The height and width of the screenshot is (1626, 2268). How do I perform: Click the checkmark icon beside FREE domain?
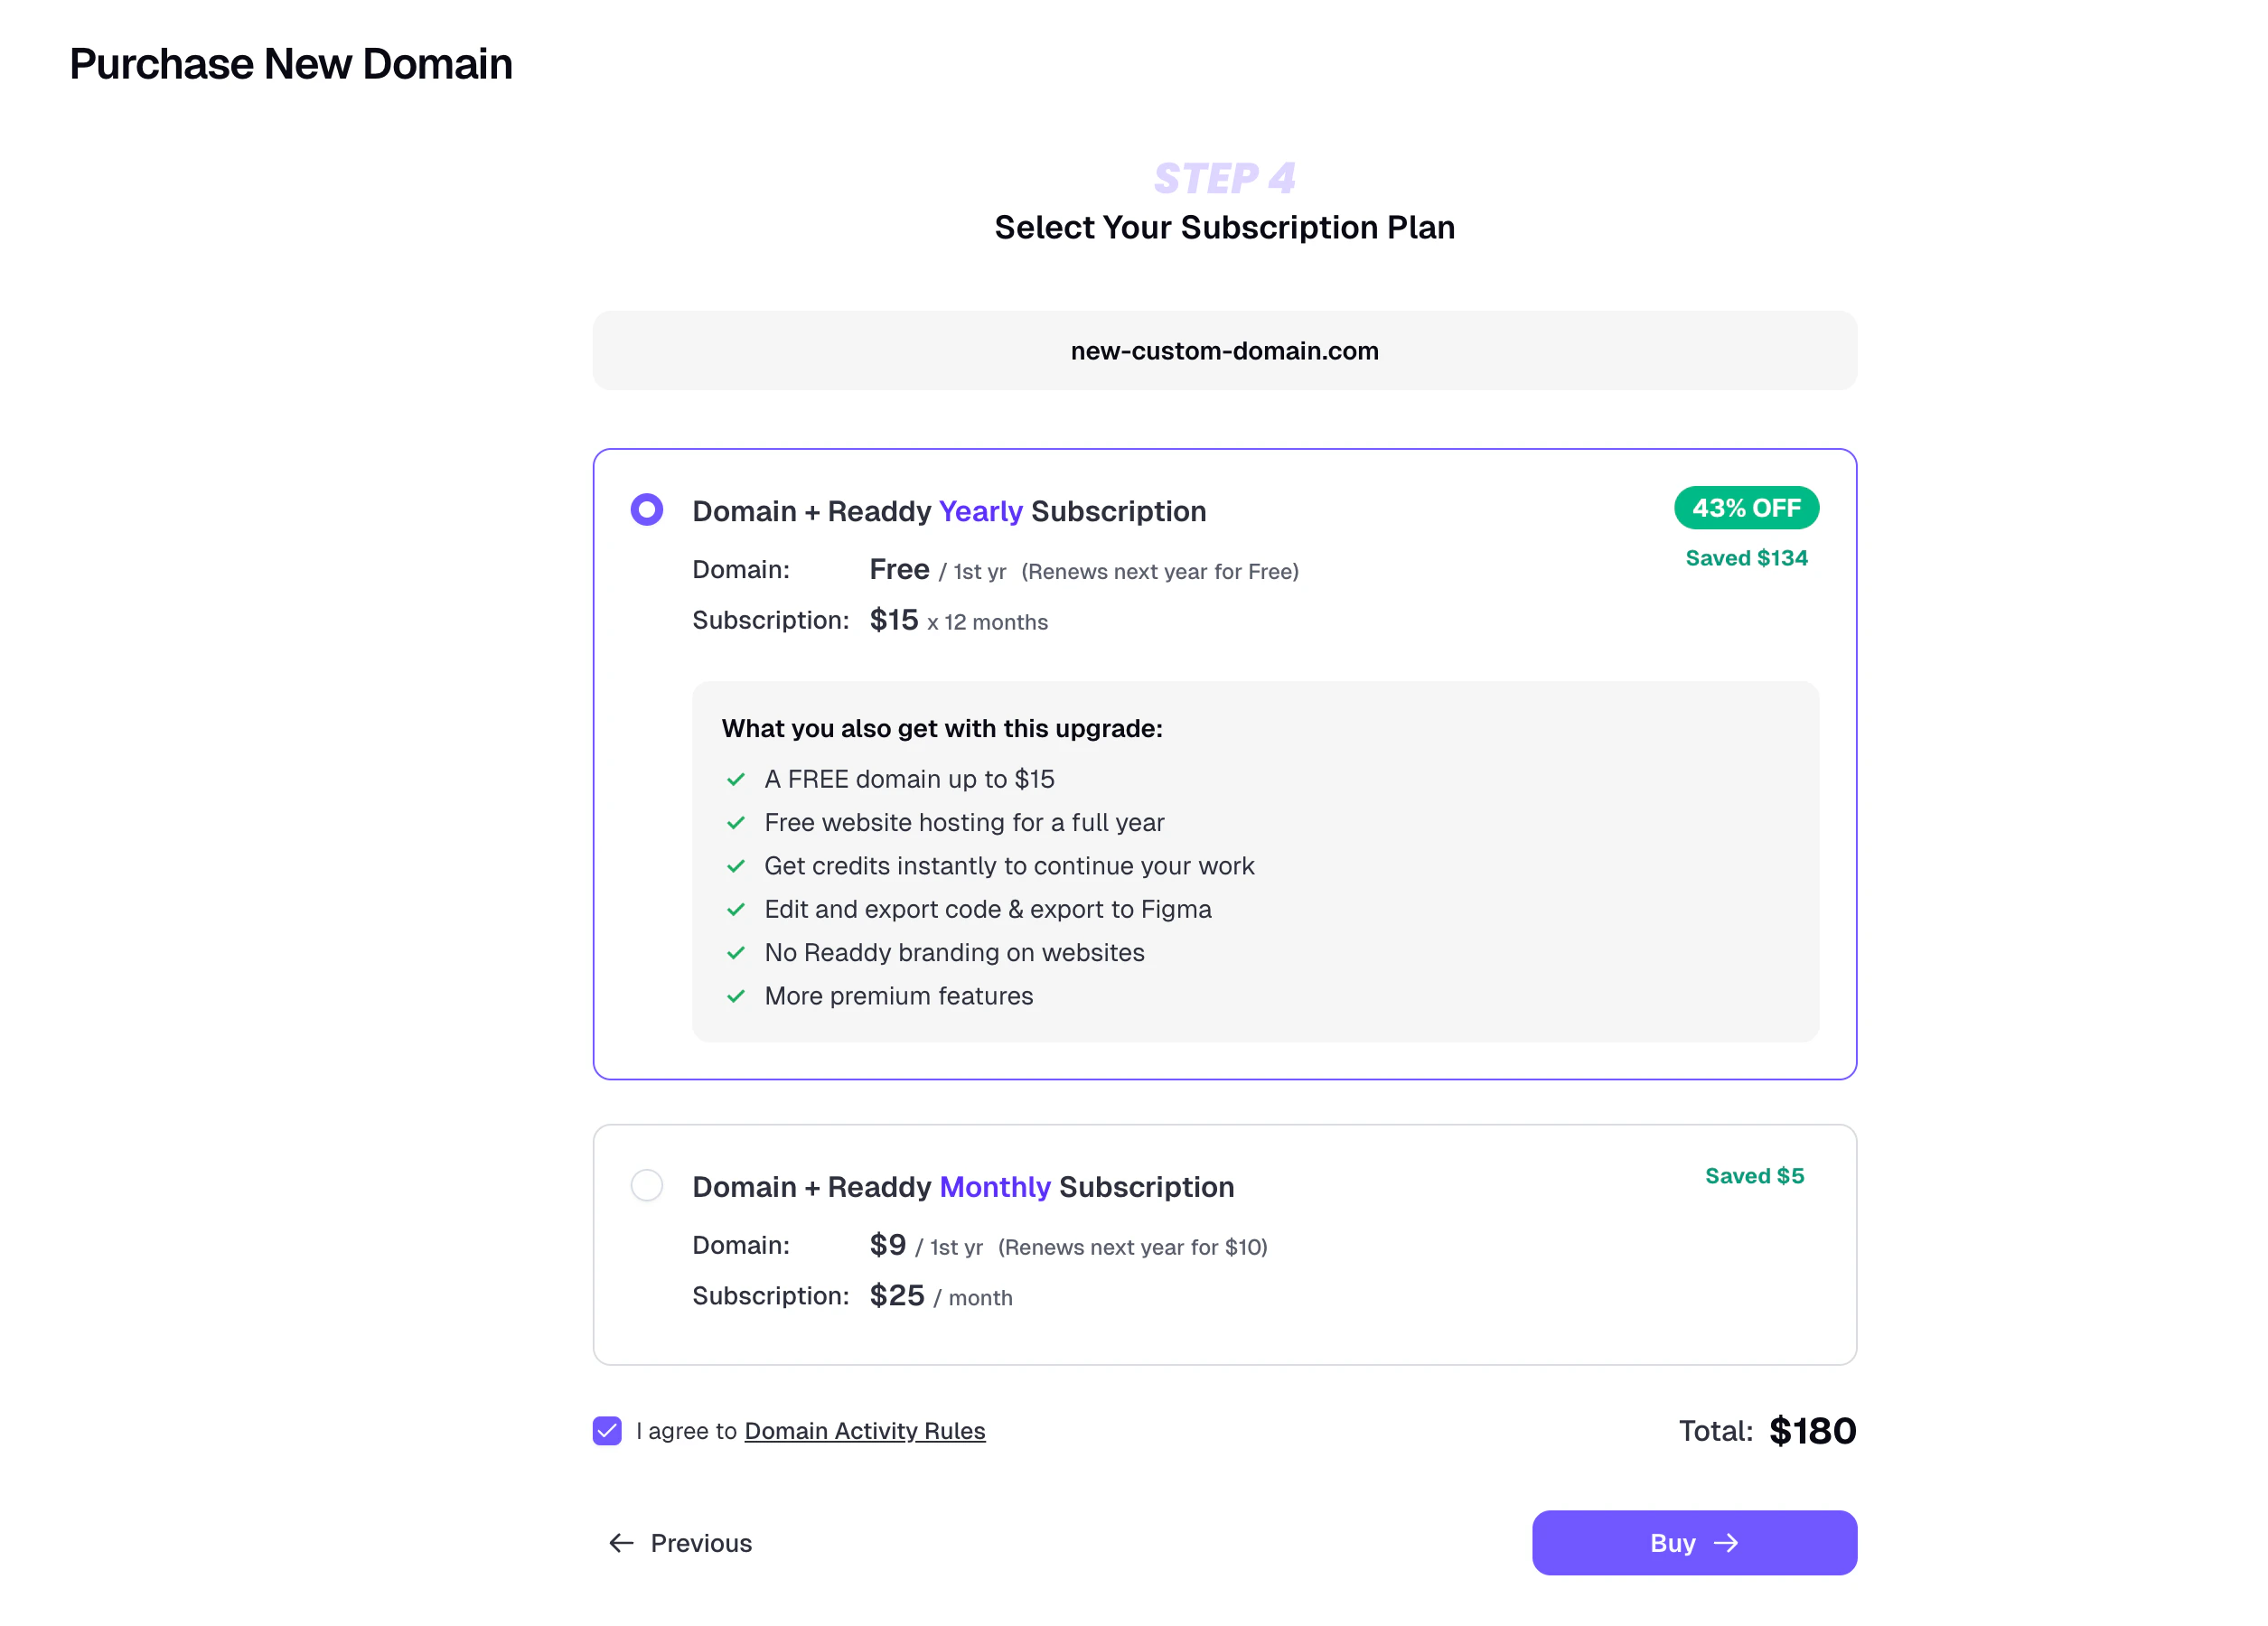736,779
